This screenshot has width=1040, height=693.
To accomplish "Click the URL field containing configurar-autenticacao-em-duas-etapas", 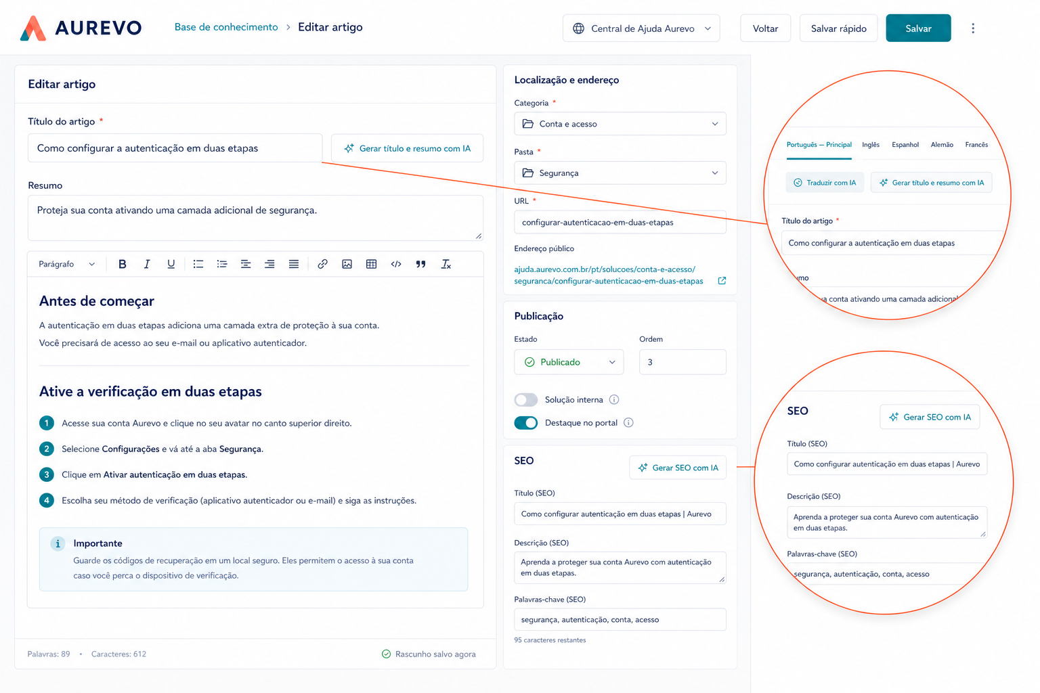I will coord(620,222).
